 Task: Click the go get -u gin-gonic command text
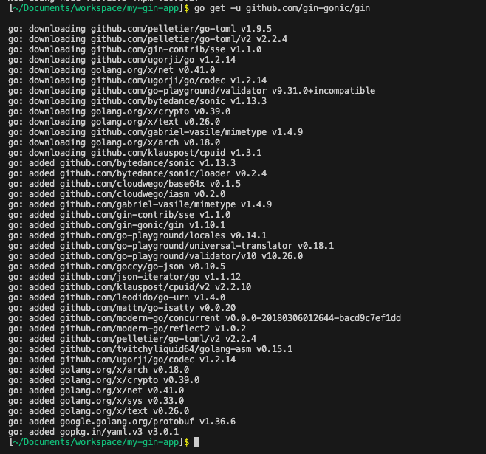pyautogui.click(x=282, y=8)
